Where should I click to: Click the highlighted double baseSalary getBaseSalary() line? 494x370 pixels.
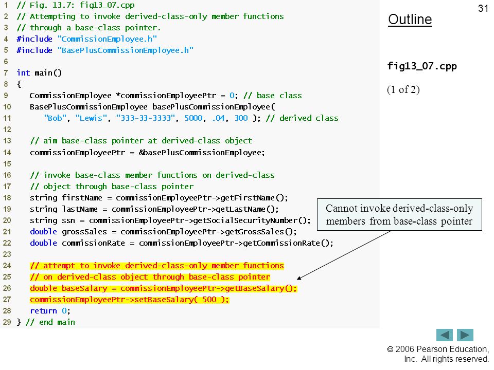point(163,288)
